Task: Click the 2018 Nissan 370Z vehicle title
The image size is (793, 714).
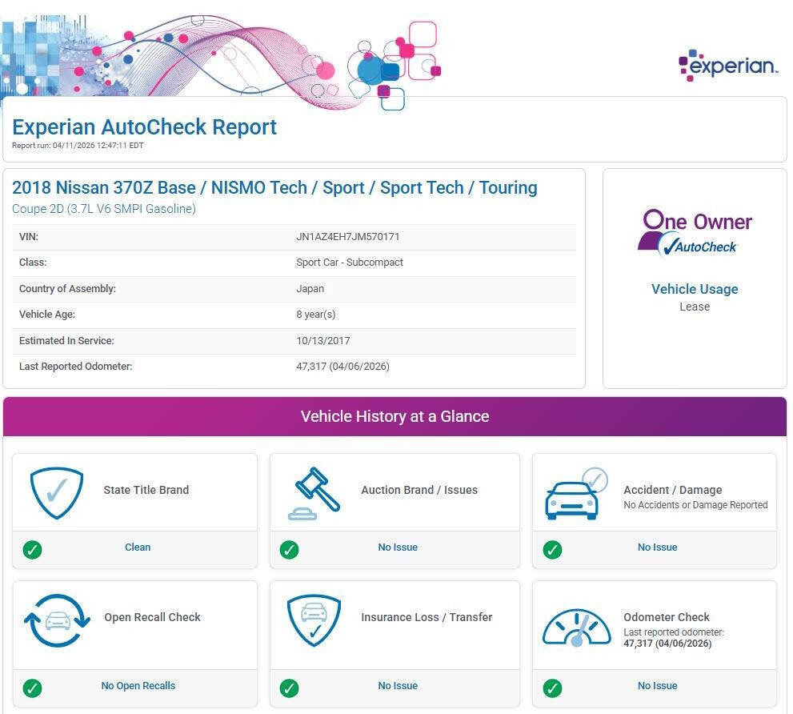Action: click(x=274, y=187)
